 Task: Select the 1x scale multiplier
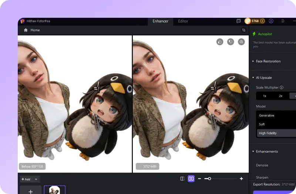click(x=265, y=96)
